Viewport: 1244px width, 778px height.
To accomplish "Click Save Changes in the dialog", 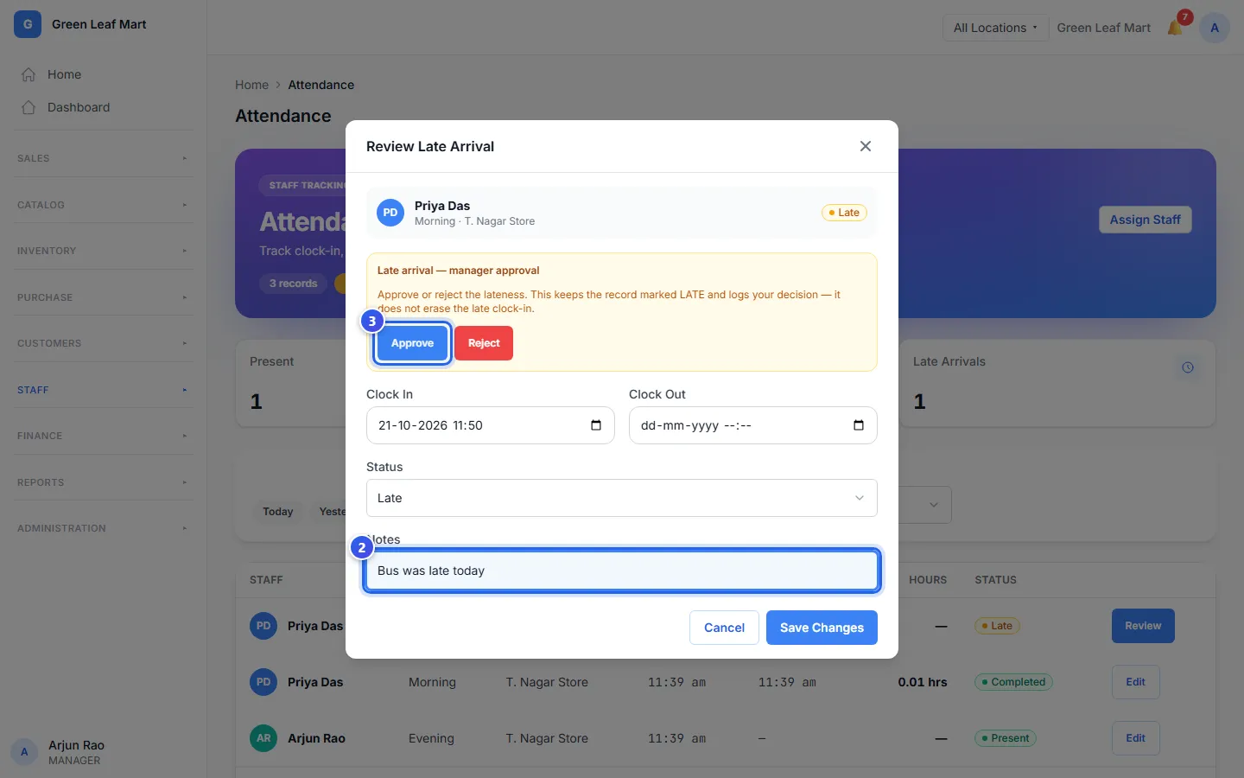I will click(822, 628).
